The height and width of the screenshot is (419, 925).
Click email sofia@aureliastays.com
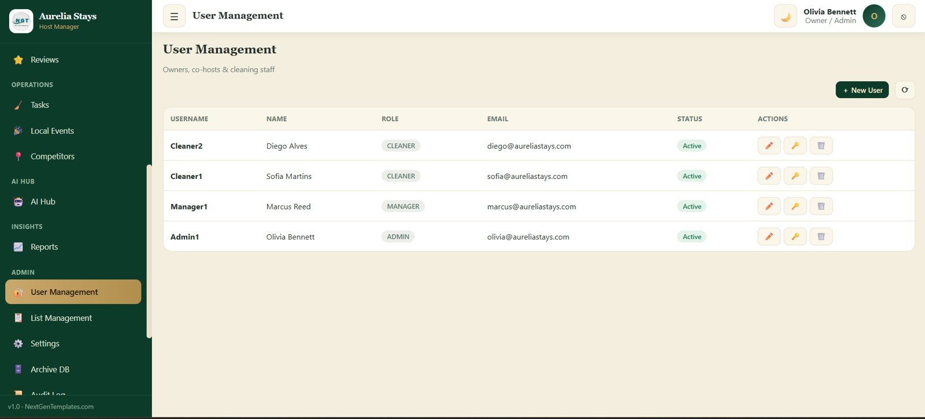pyautogui.click(x=527, y=177)
